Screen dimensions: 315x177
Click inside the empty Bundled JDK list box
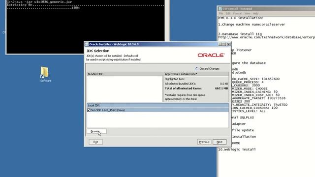pos(125,89)
